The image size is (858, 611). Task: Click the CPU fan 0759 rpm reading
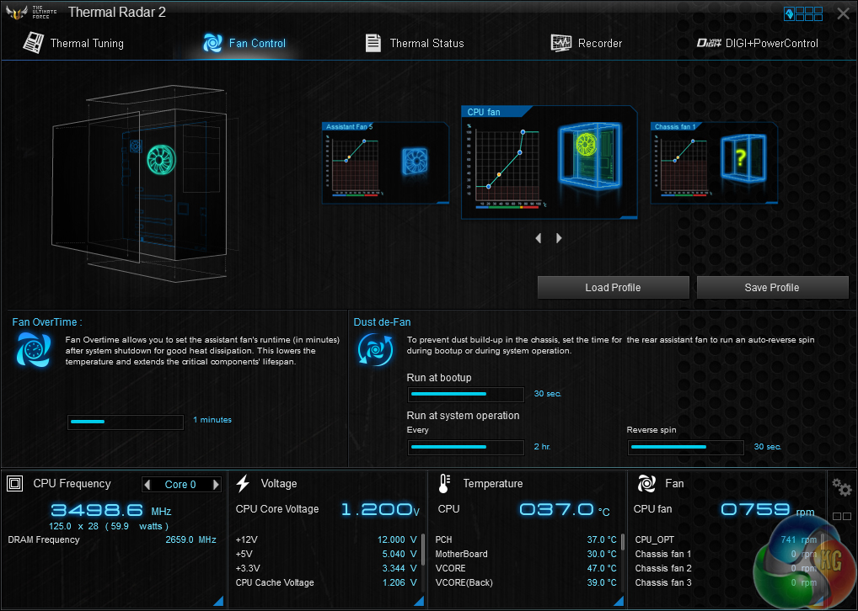coord(767,510)
